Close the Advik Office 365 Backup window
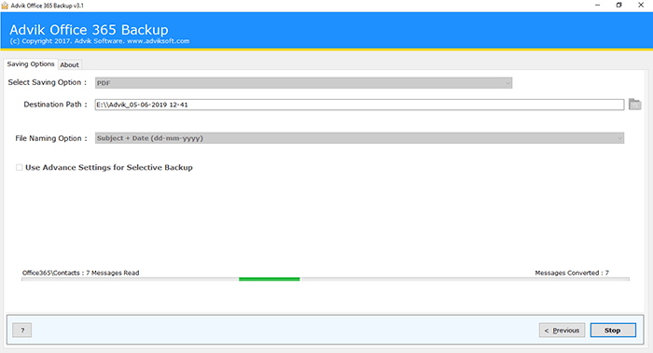653x353 pixels. (641, 5)
